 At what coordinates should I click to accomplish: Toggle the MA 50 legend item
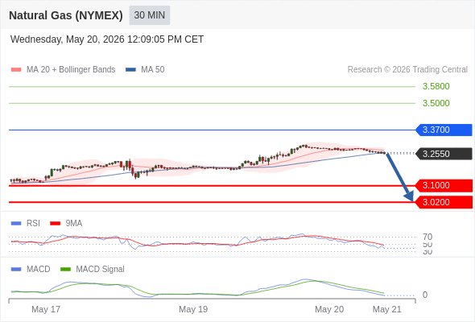coord(145,70)
